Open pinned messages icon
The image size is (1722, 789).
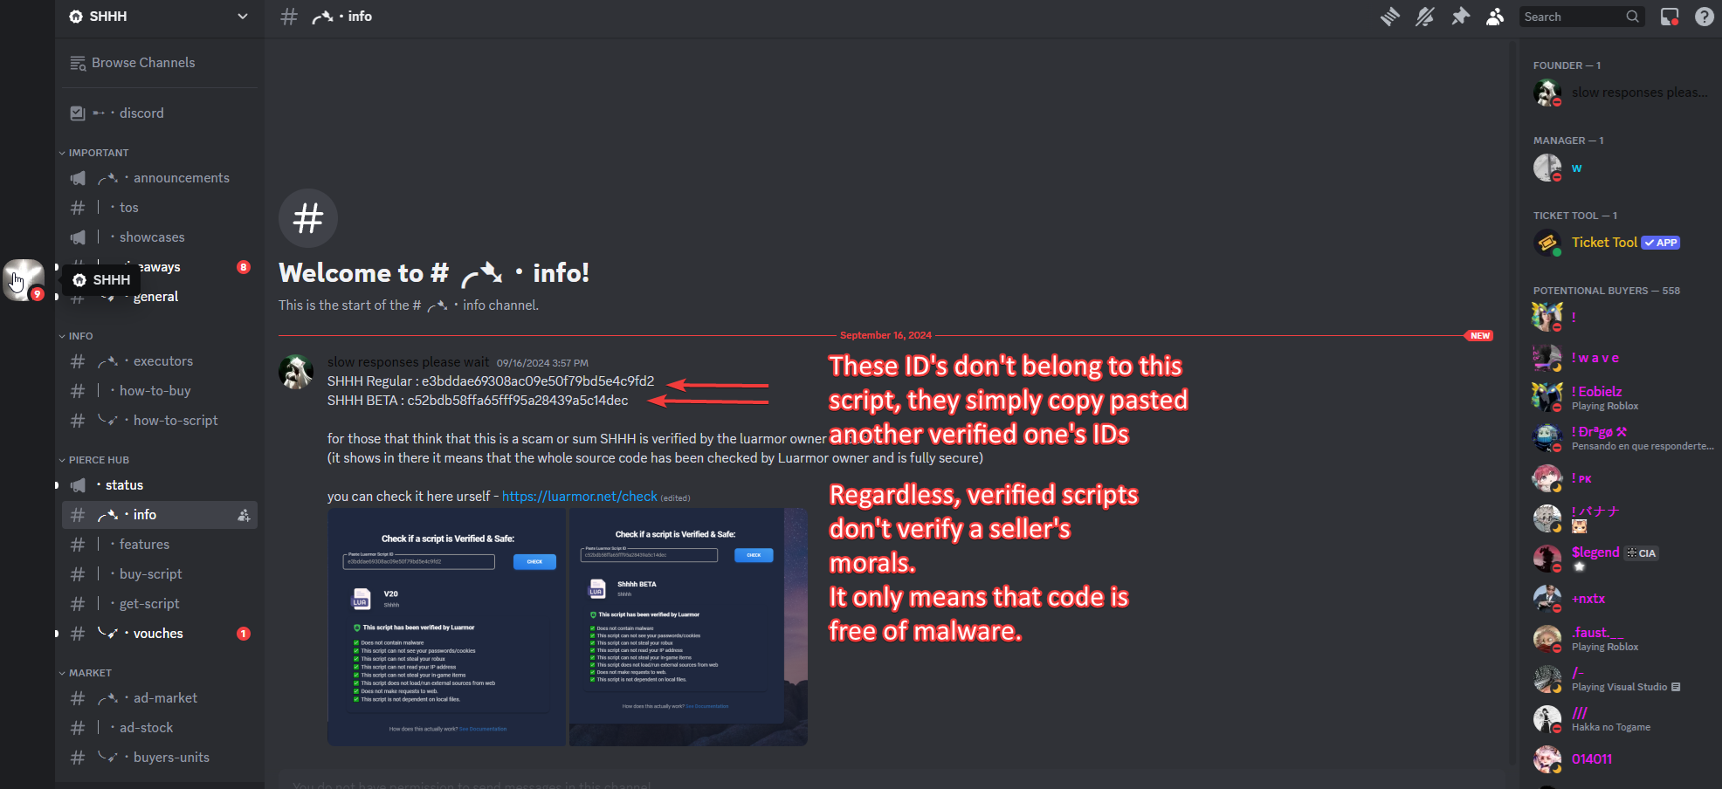1460,17
